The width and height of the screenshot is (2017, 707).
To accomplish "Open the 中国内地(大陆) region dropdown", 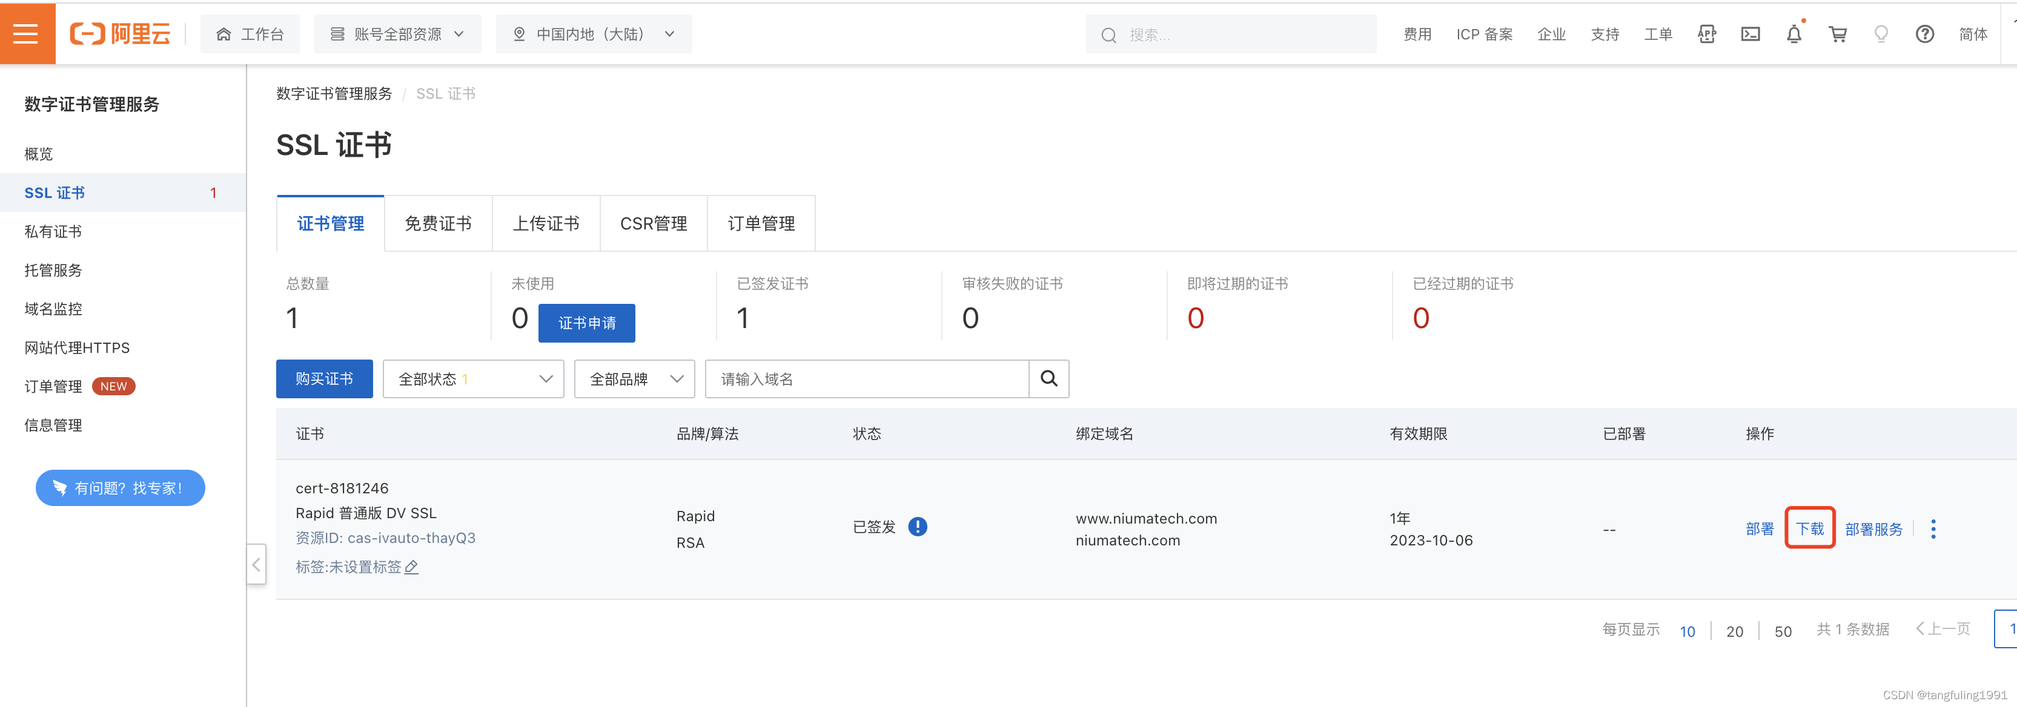I will [594, 35].
